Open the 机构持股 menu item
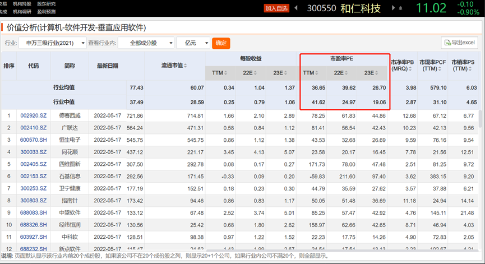The image size is (485, 264). point(21,3)
